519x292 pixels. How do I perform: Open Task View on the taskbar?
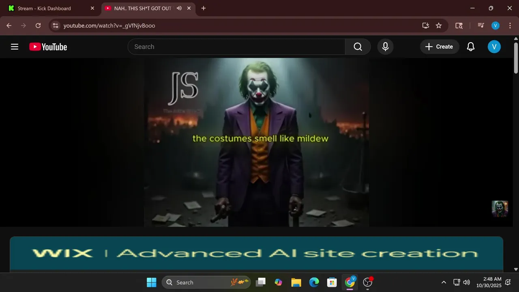[x=261, y=282]
